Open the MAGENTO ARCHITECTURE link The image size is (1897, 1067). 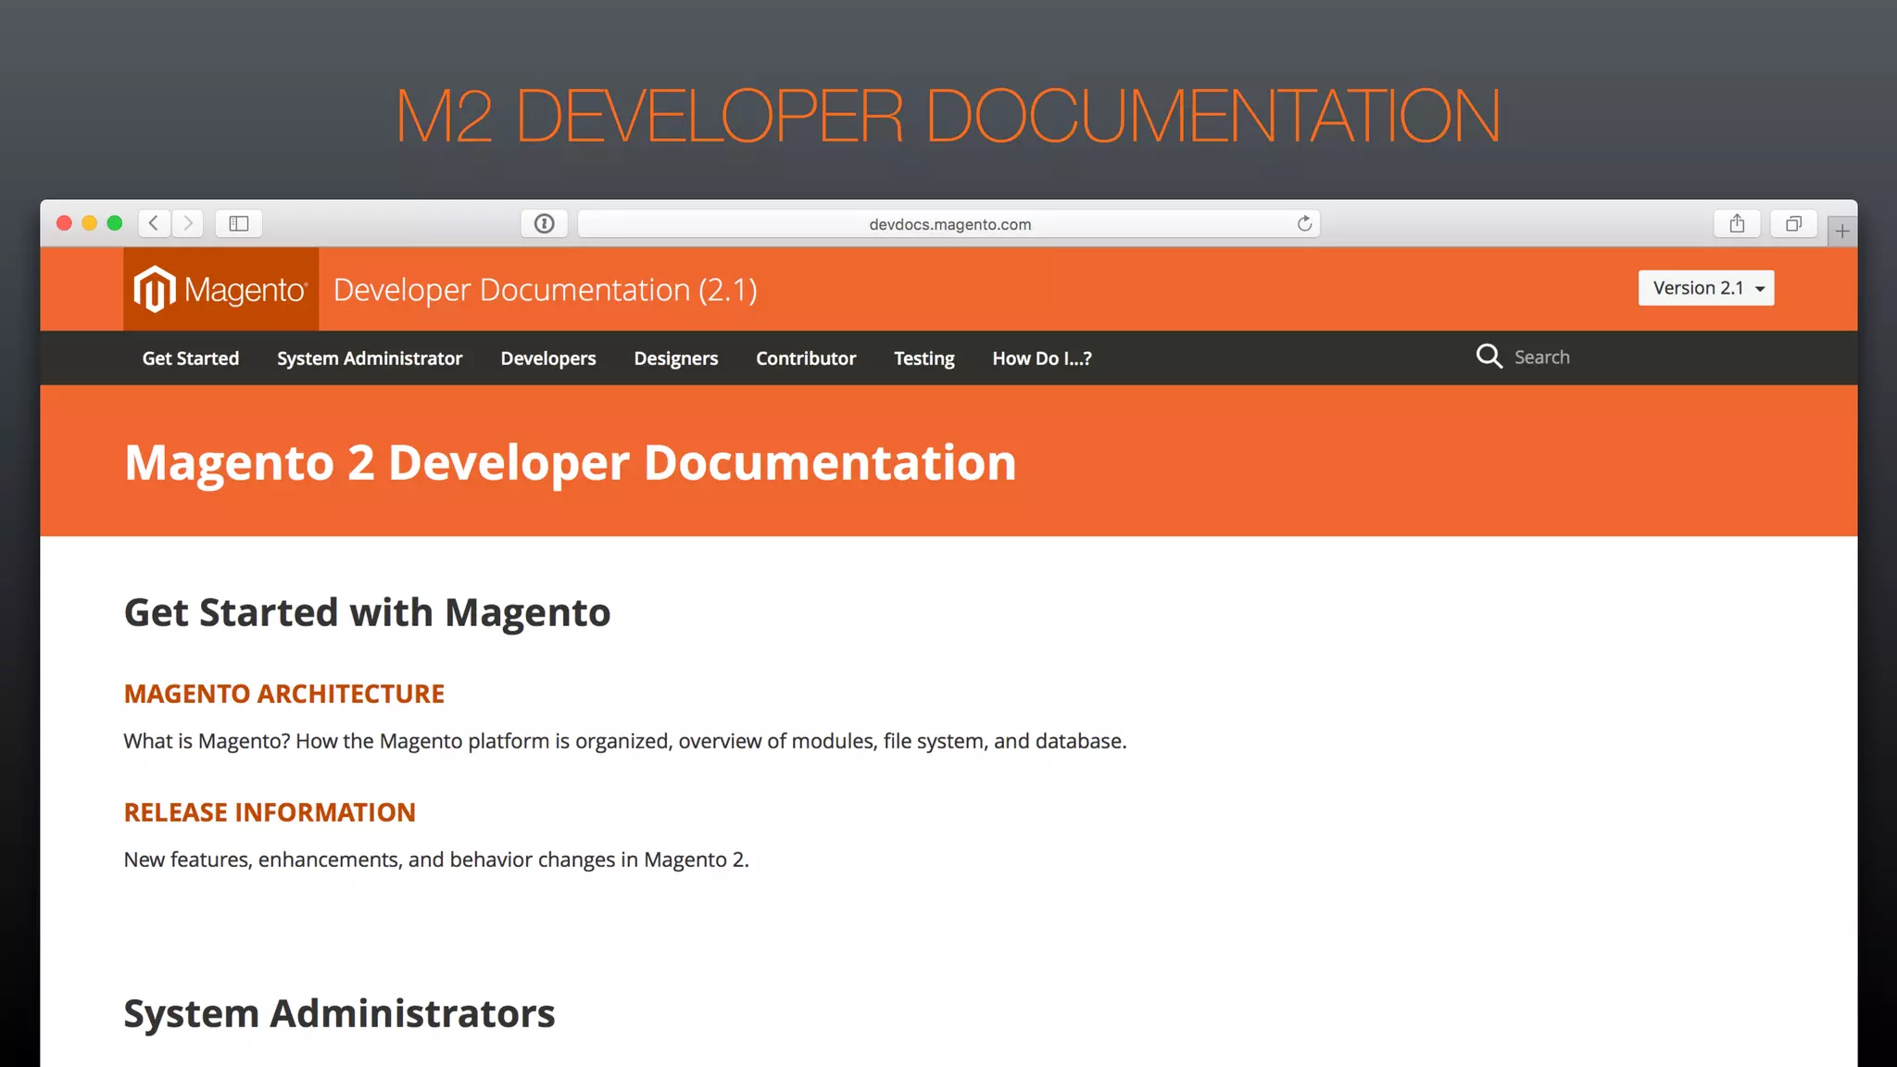click(284, 694)
